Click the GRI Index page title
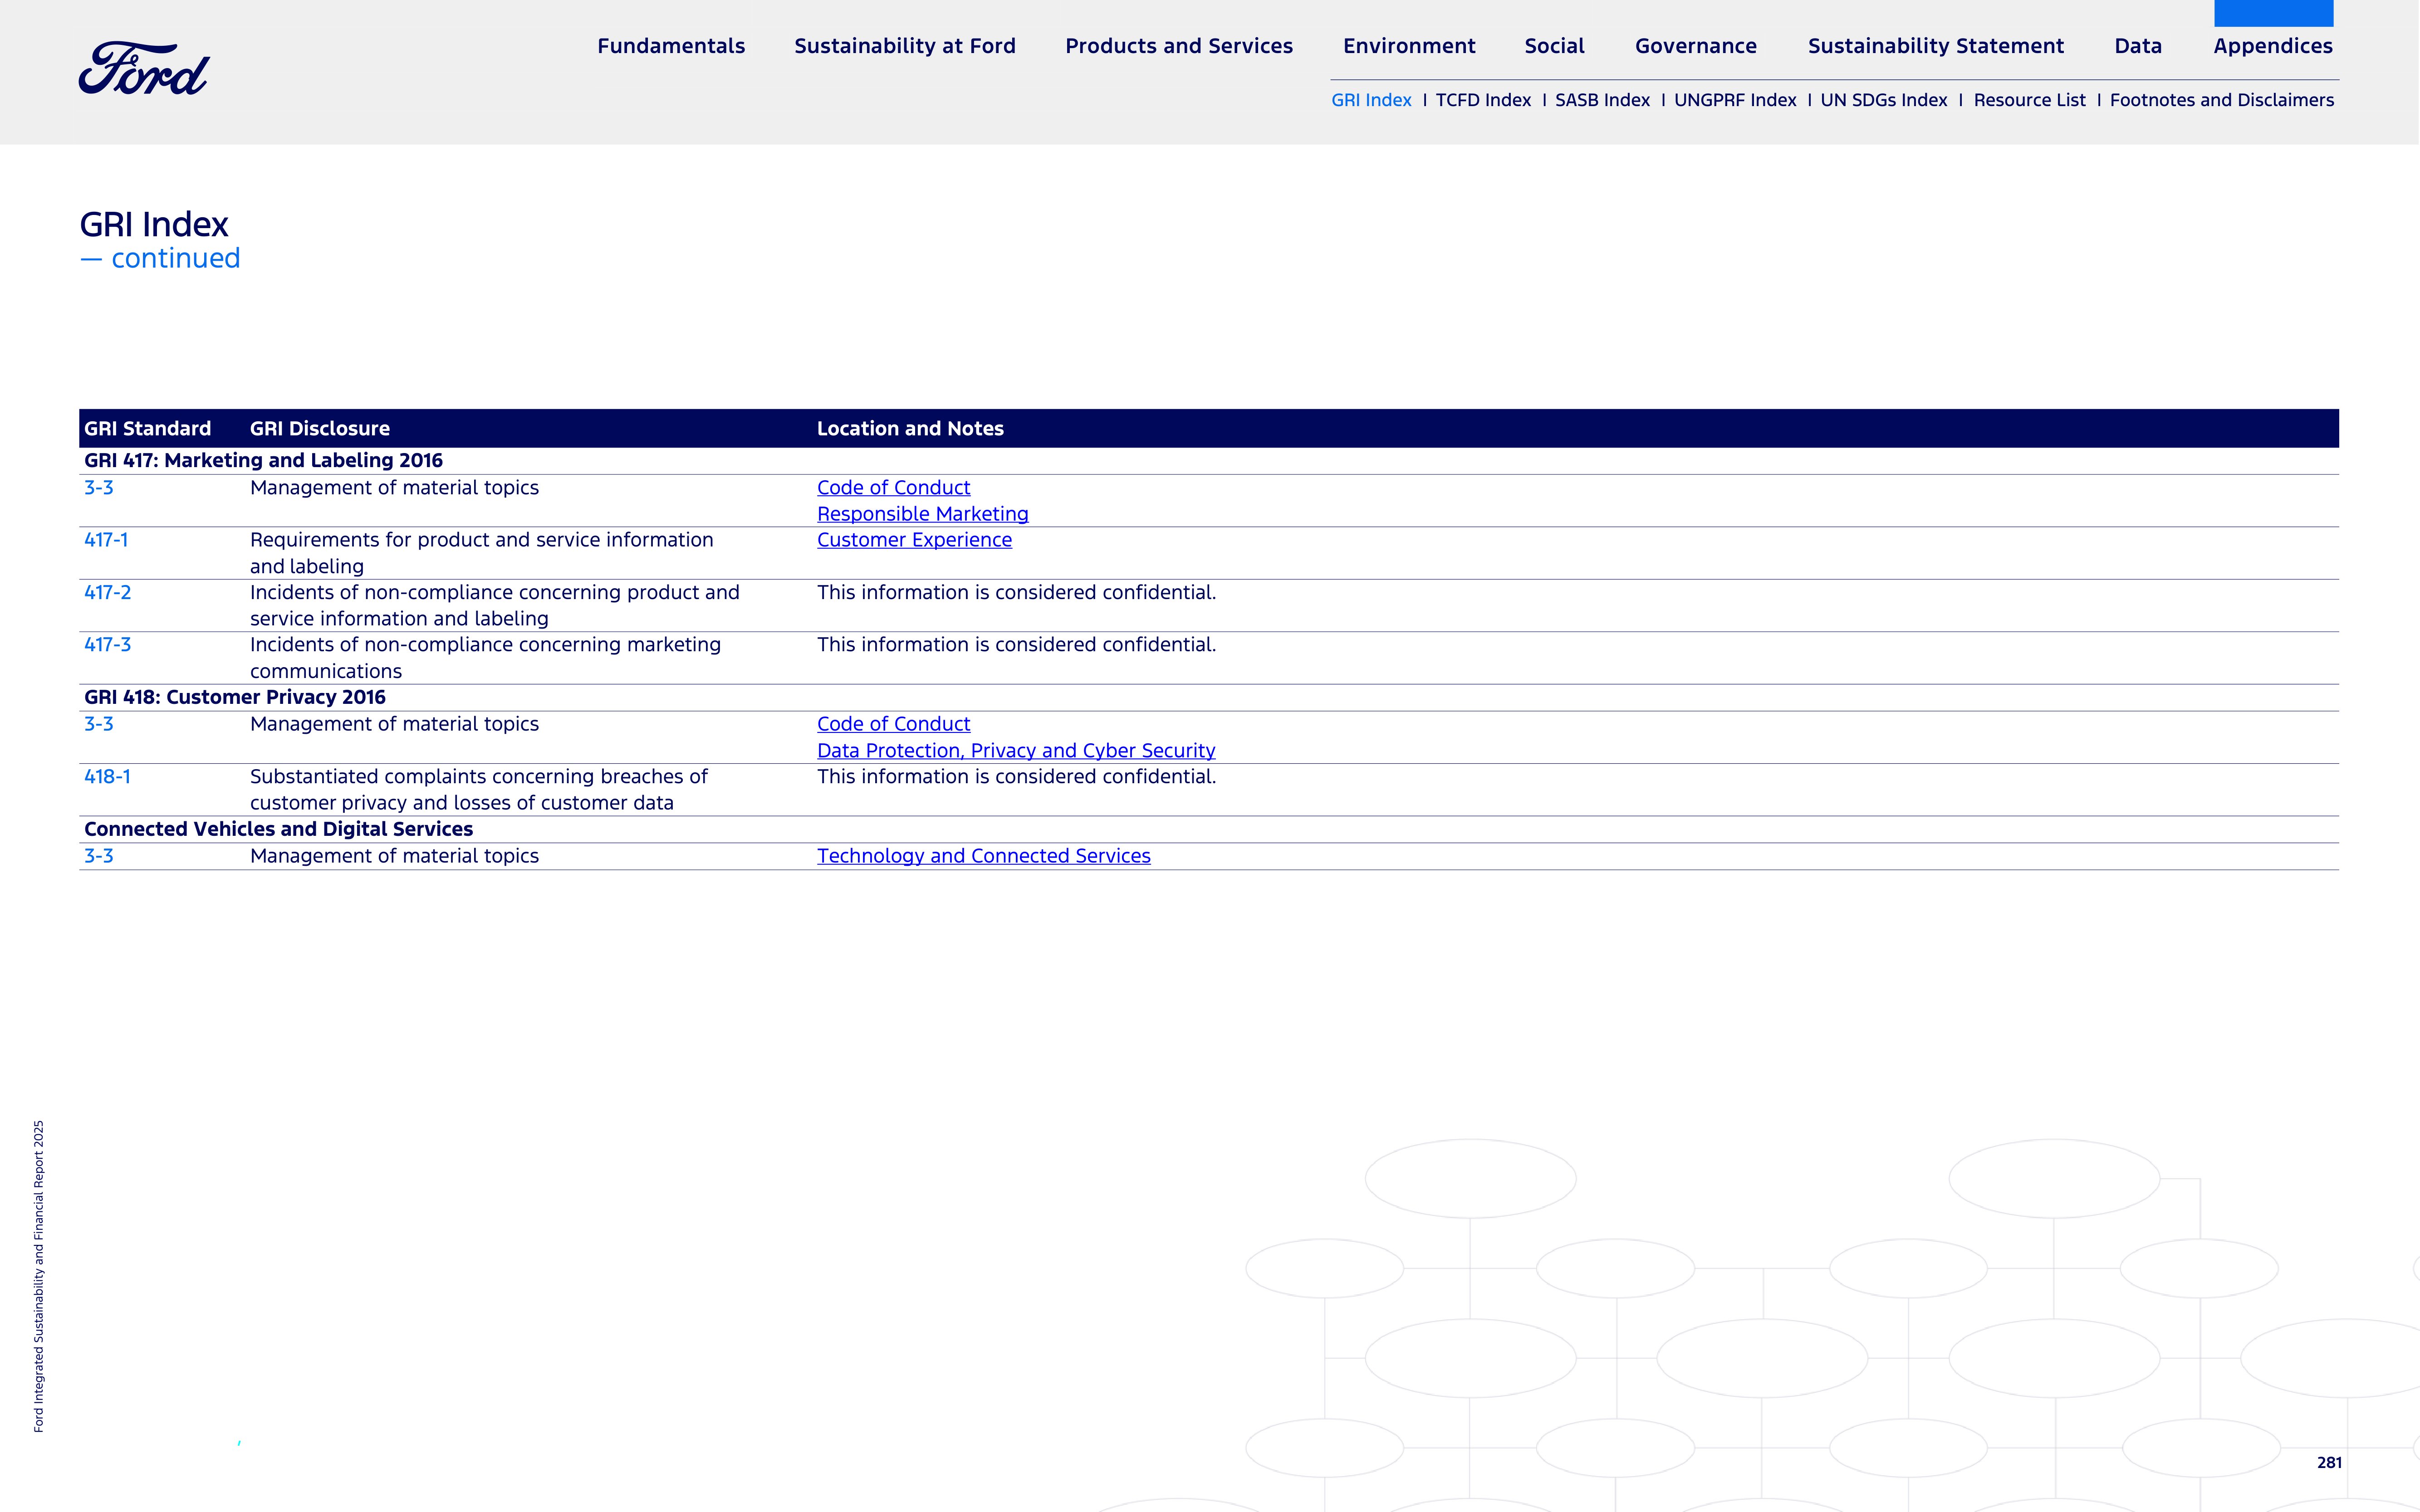 tap(154, 224)
